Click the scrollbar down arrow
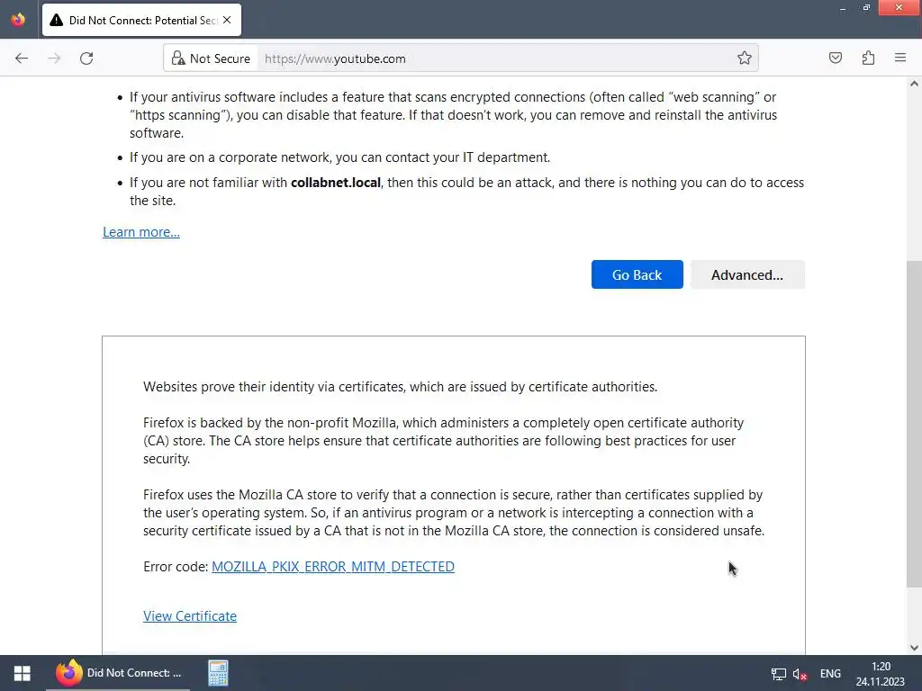This screenshot has width=922, height=691. coord(914,648)
